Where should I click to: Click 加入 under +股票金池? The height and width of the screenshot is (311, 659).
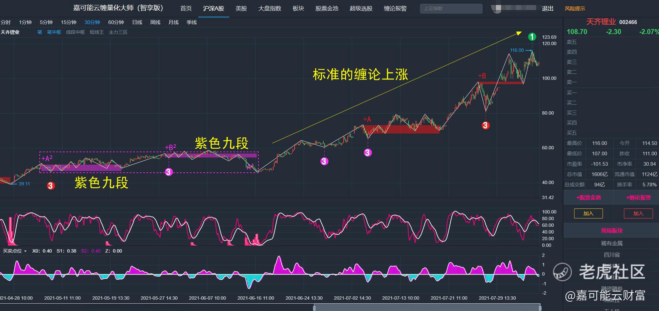(x=589, y=213)
